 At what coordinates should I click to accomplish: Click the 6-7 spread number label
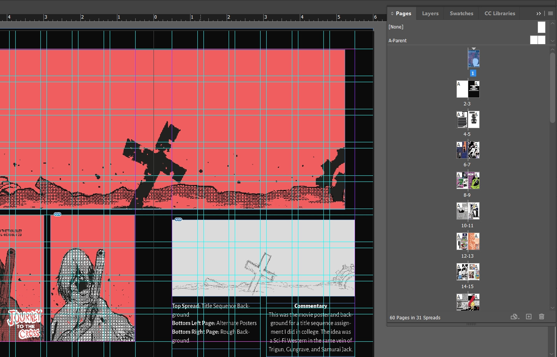pyautogui.click(x=467, y=165)
